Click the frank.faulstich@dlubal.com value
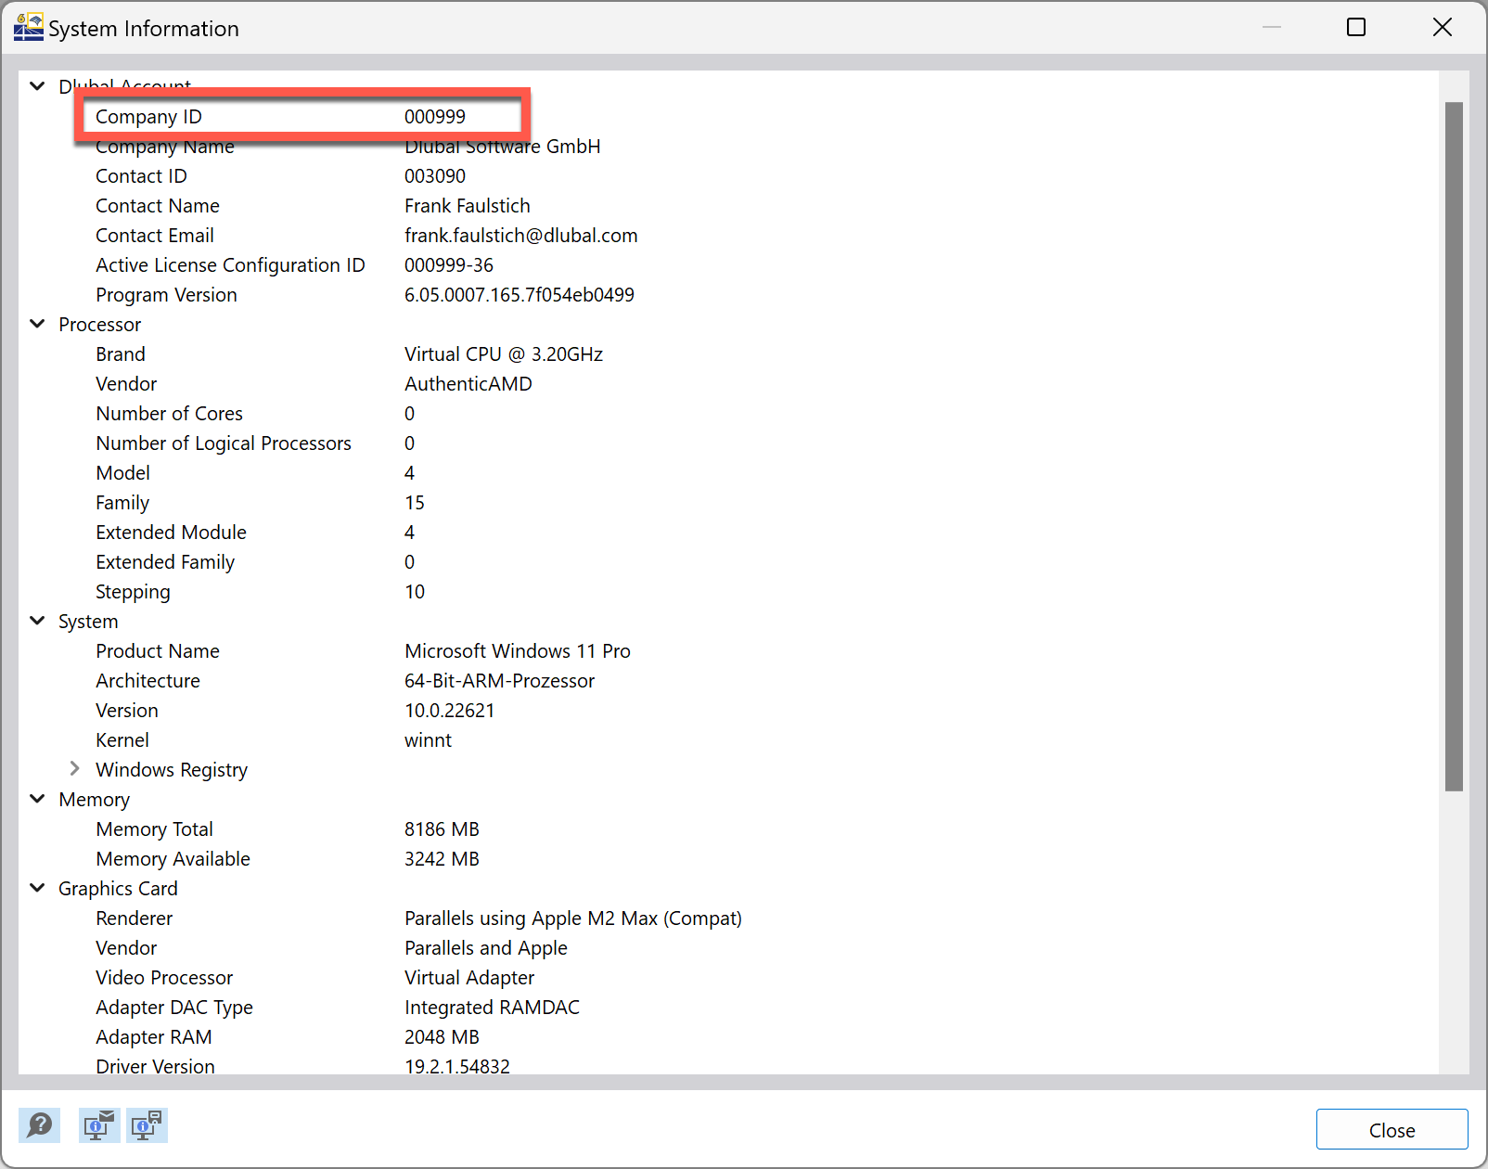1488x1169 pixels. point(520,236)
